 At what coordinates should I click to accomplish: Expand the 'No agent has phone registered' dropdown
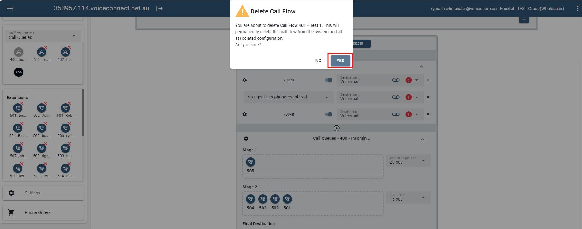pos(327,97)
